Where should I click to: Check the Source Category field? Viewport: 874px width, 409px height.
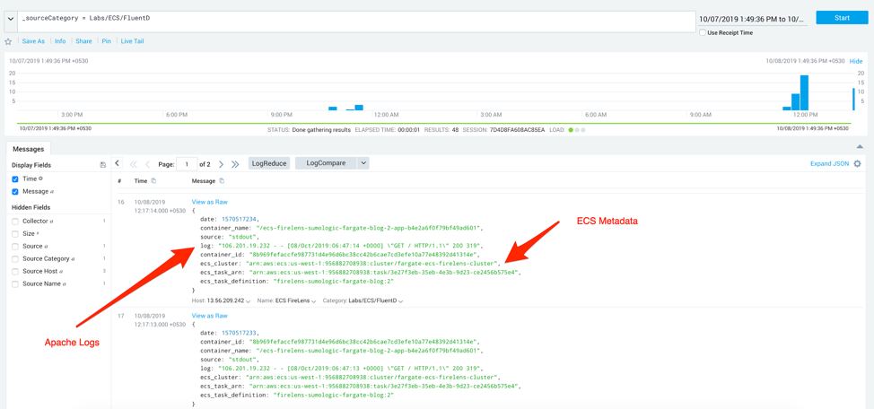point(15,259)
